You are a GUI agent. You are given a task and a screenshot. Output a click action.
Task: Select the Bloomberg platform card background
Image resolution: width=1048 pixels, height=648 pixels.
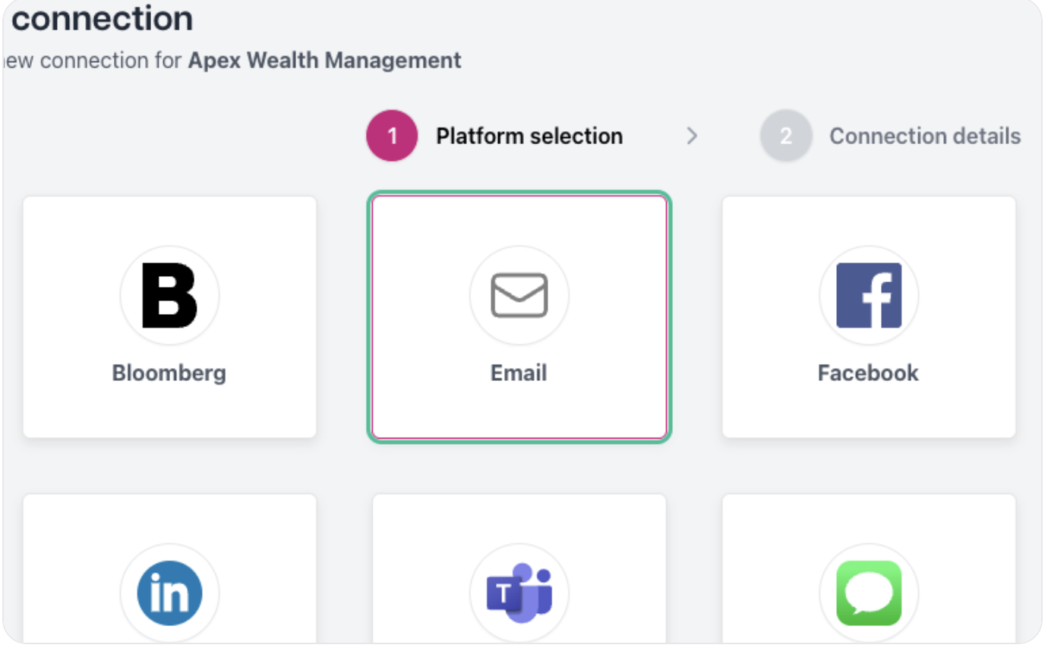pos(169,316)
